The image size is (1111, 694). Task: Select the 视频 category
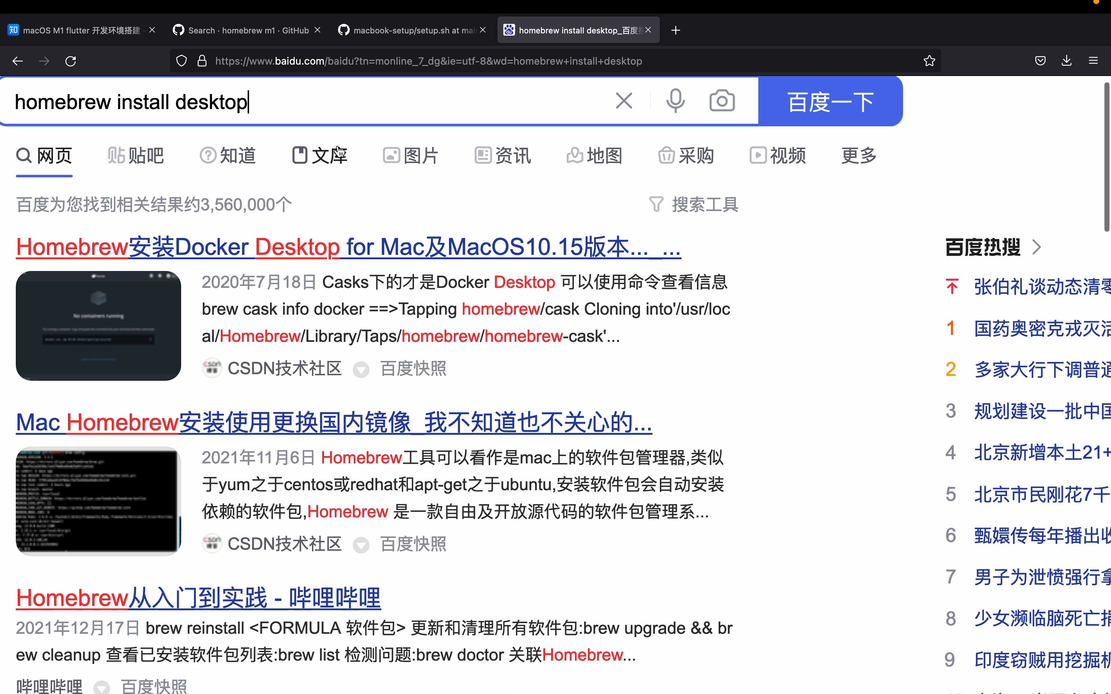[x=778, y=156]
